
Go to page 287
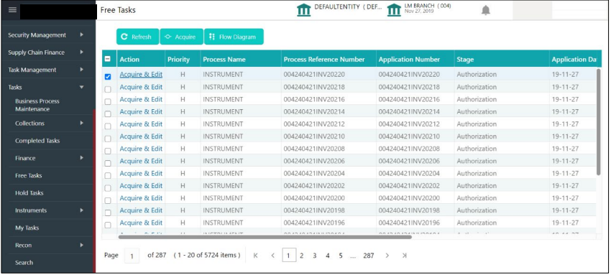pos(369,256)
